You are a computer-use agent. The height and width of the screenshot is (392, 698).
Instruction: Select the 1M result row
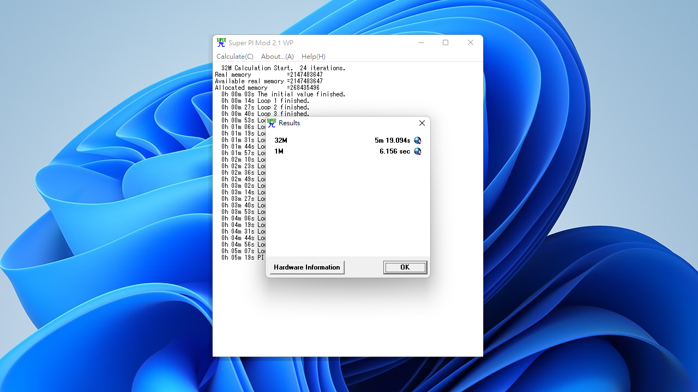point(279,151)
